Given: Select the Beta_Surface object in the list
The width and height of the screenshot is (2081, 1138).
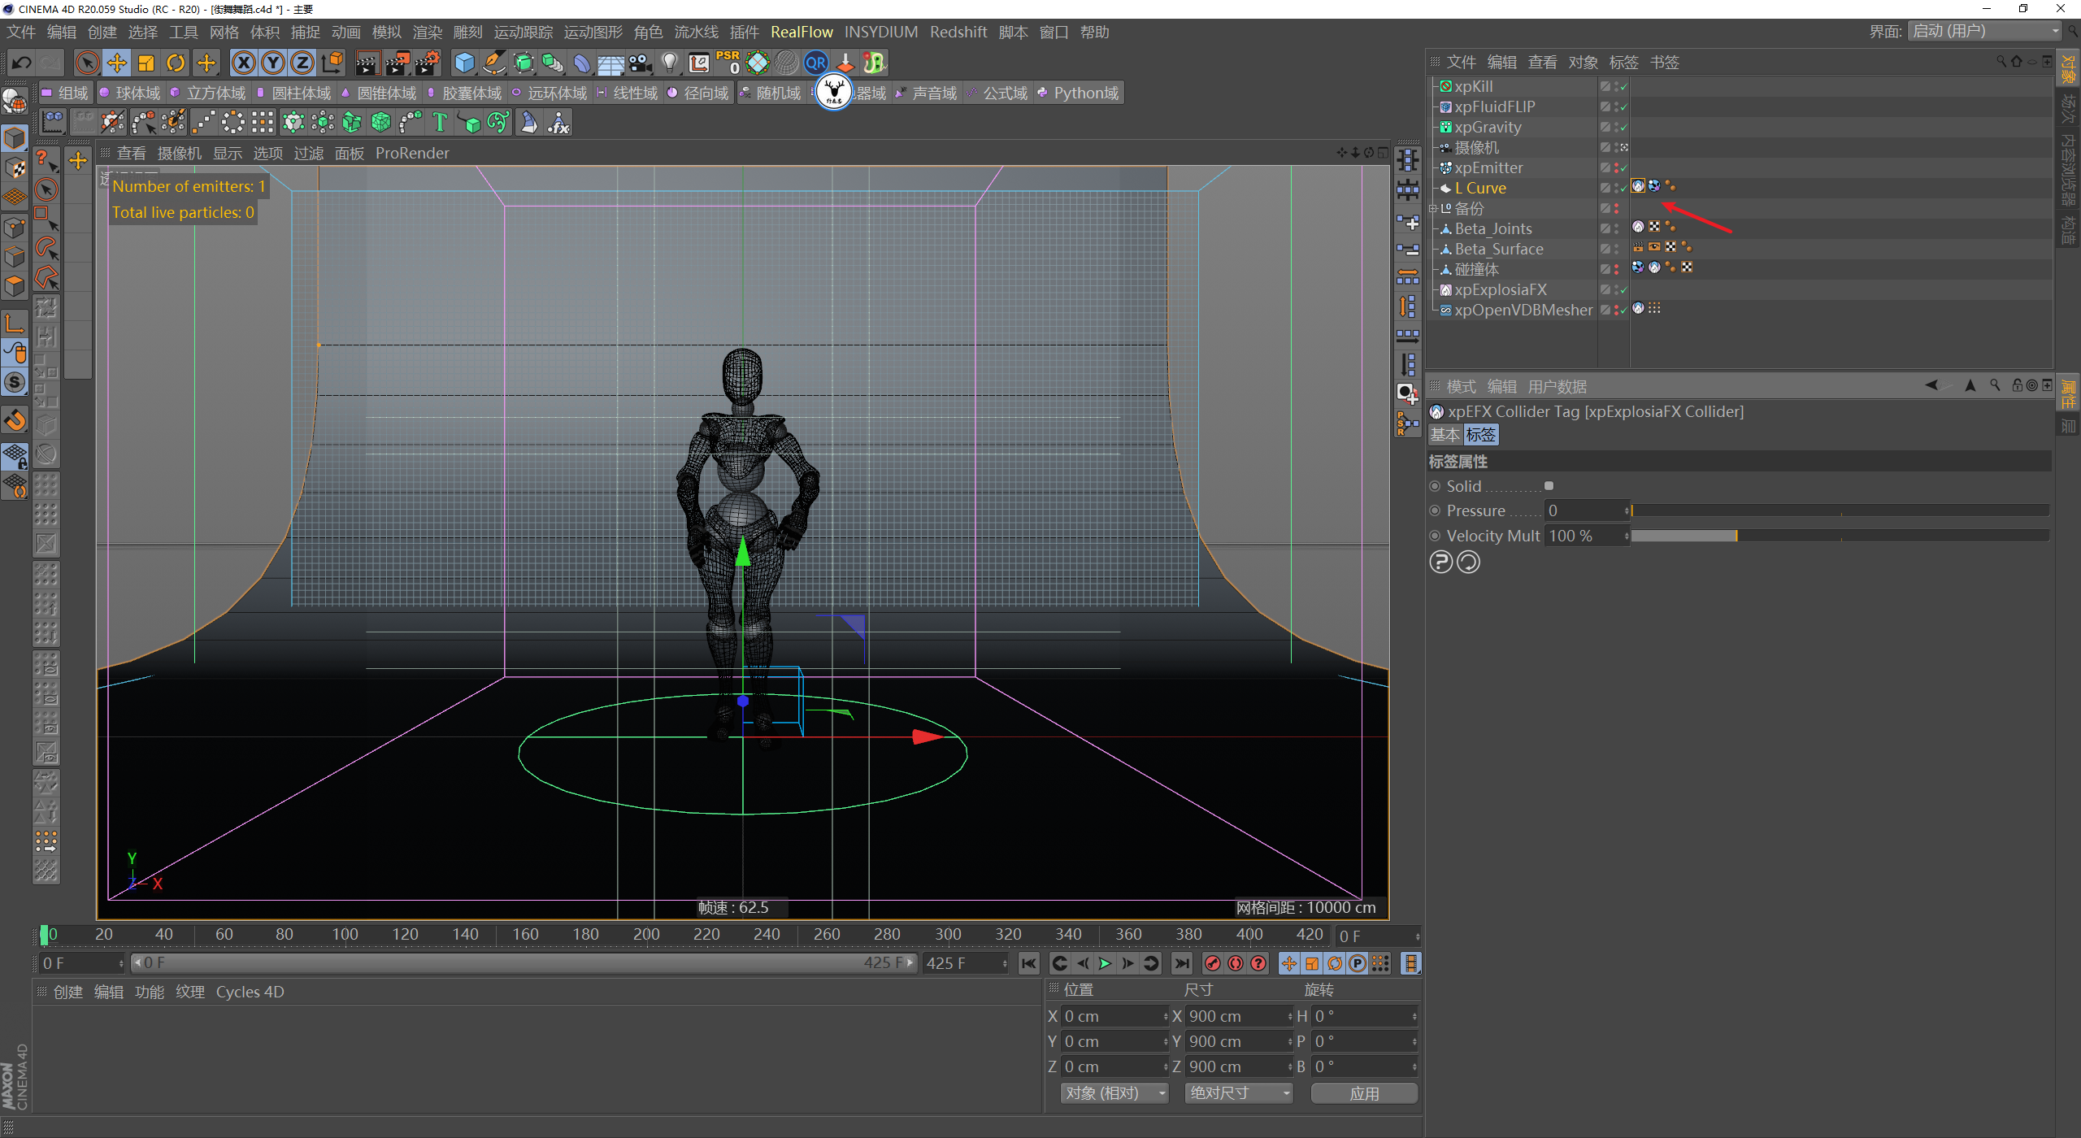Looking at the screenshot, I should 1498,250.
